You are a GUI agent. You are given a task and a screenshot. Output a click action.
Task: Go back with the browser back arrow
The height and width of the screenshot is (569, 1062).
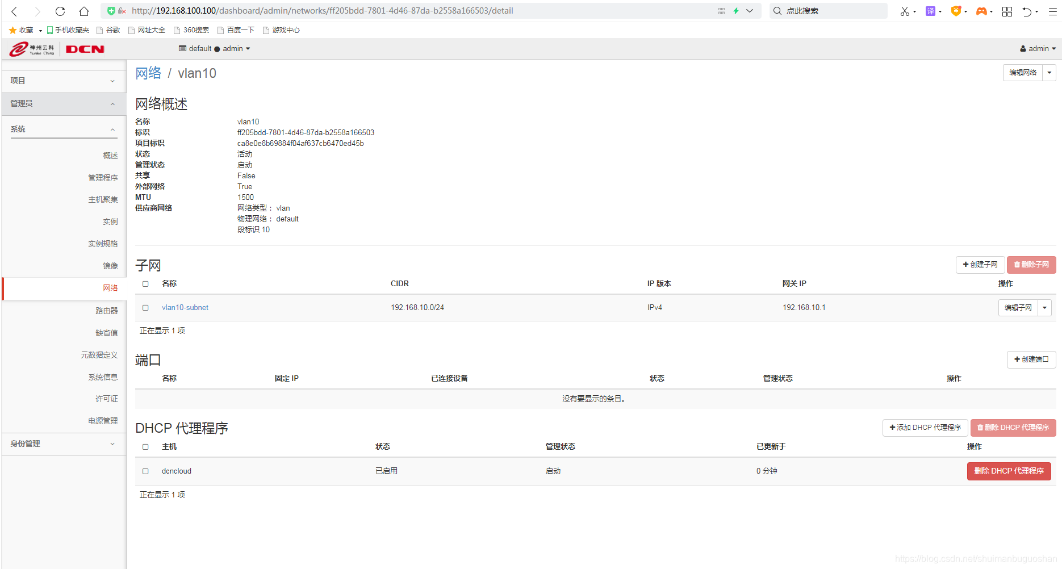tap(15, 11)
